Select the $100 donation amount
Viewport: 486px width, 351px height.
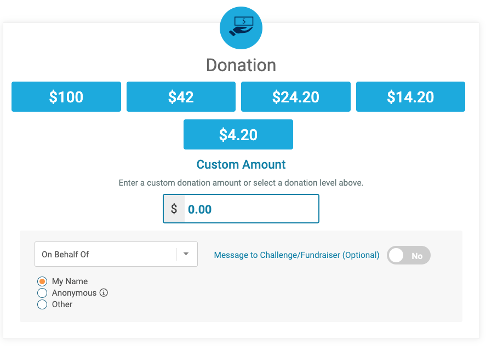[66, 97]
